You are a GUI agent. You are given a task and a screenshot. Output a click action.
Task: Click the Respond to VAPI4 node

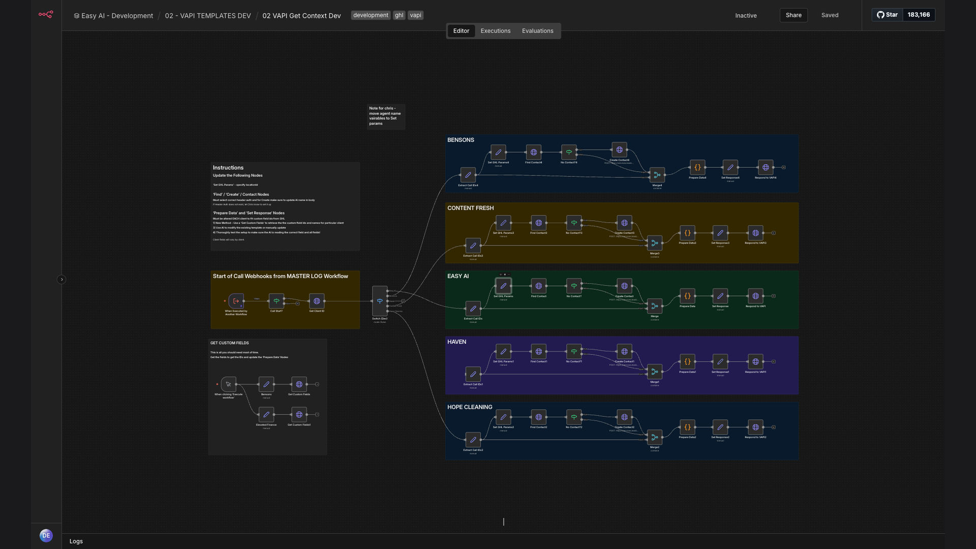(766, 167)
